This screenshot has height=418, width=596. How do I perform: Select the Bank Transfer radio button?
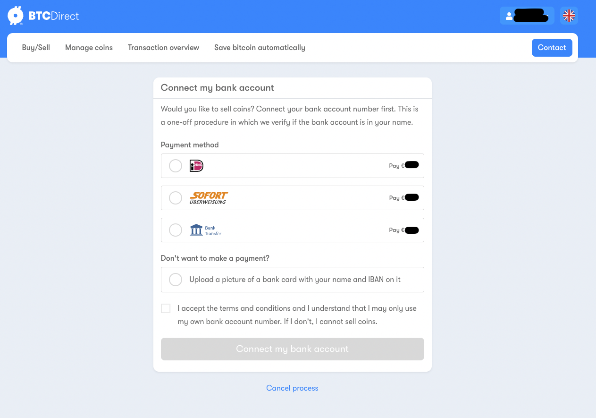click(176, 230)
